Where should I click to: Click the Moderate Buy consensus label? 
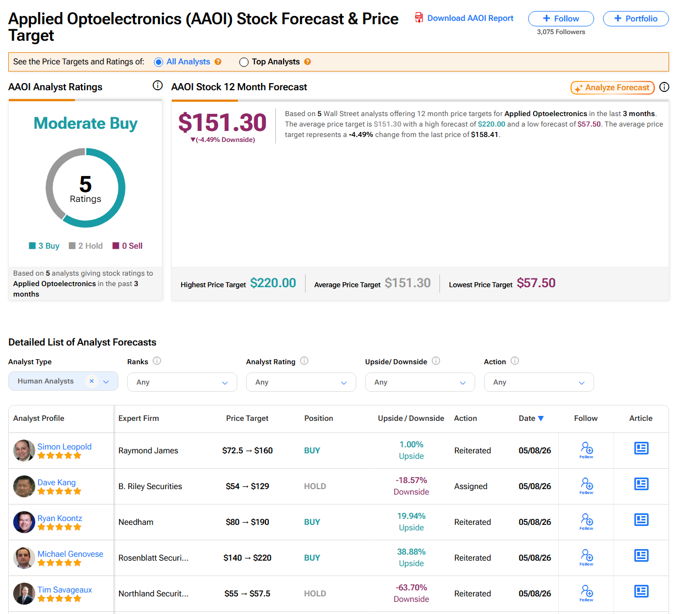[85, 123]
